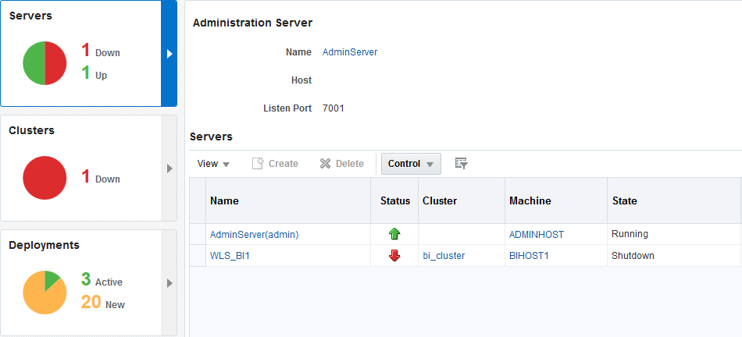
Task: Open the AdminServer name link
Action: coord(350,52)
